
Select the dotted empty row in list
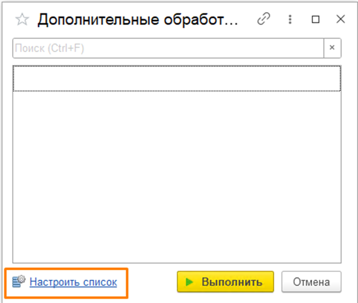[x=176, y=79]
